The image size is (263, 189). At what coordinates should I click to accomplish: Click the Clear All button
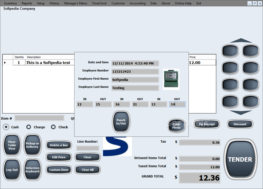click(88, 170)
